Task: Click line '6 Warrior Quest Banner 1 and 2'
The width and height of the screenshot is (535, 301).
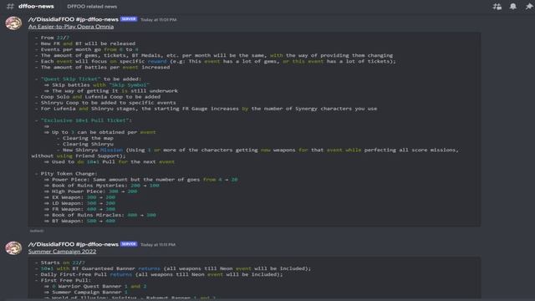Action: 95,286
